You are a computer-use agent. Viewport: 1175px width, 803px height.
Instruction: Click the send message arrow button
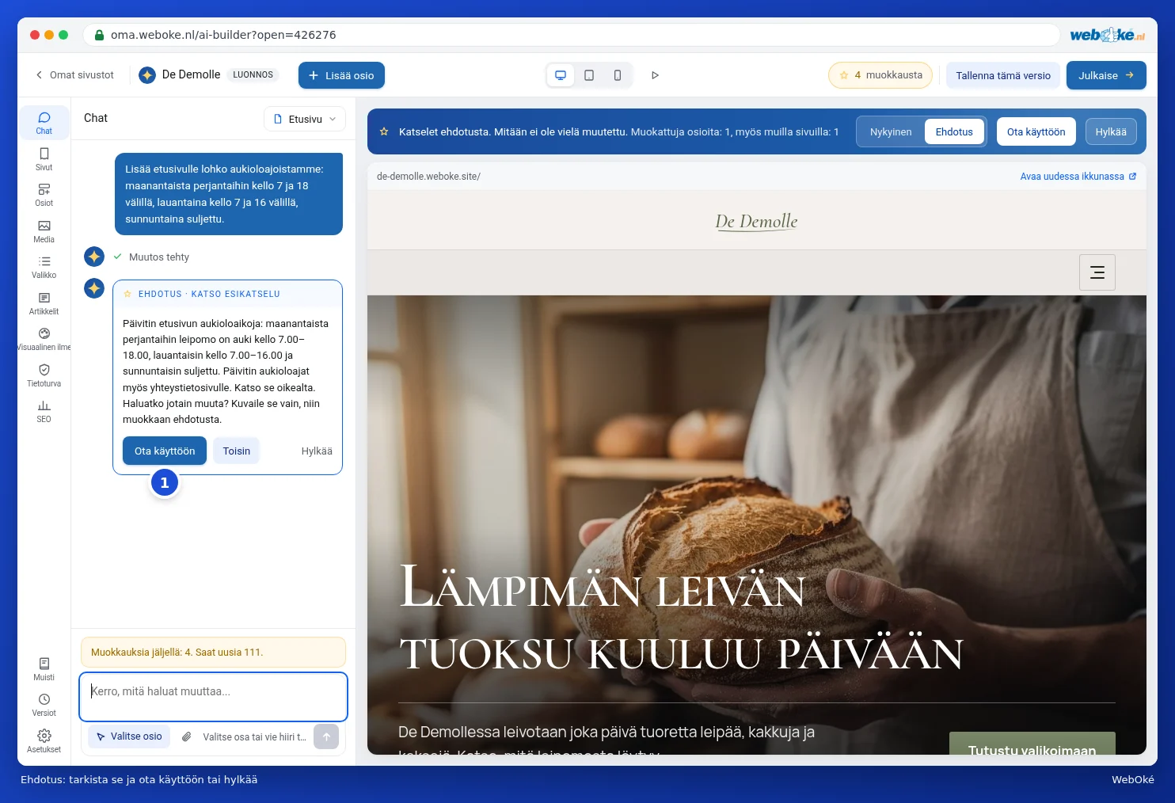326,736
